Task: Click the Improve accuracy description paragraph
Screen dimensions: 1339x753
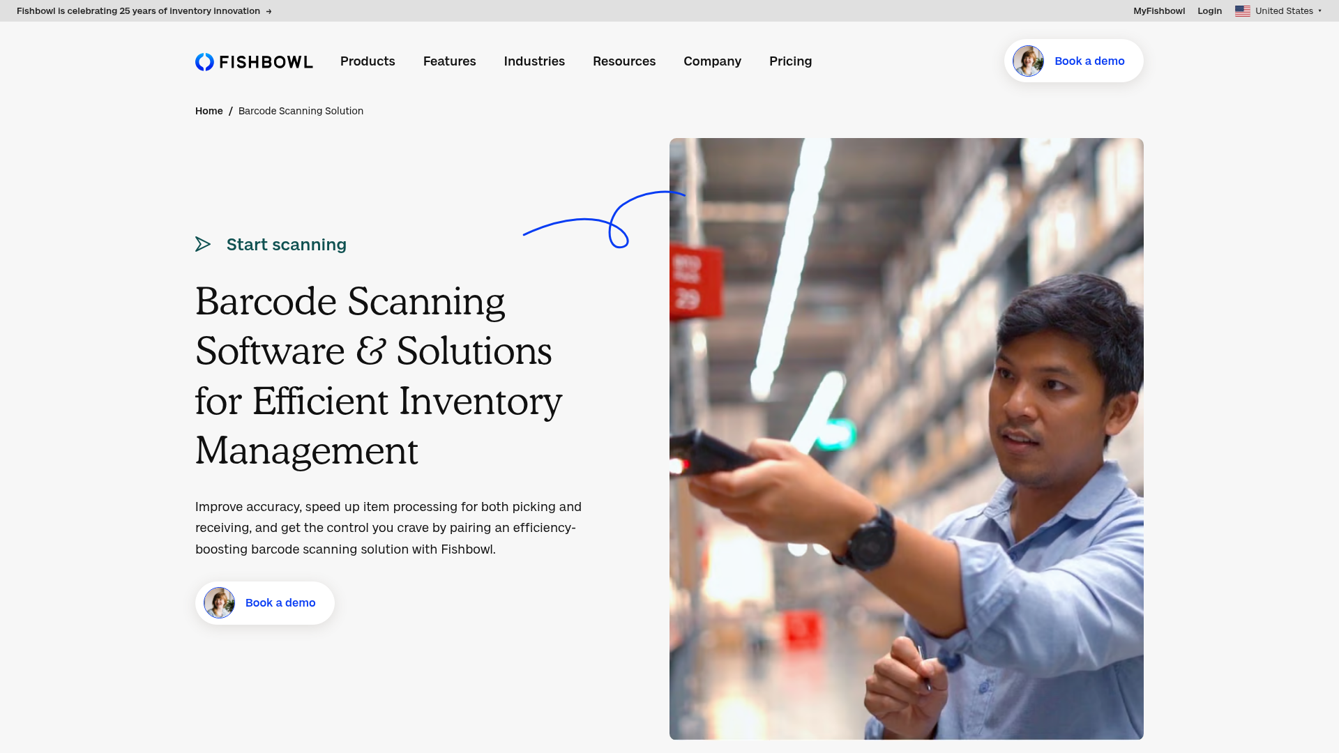Action: [388, 528]
